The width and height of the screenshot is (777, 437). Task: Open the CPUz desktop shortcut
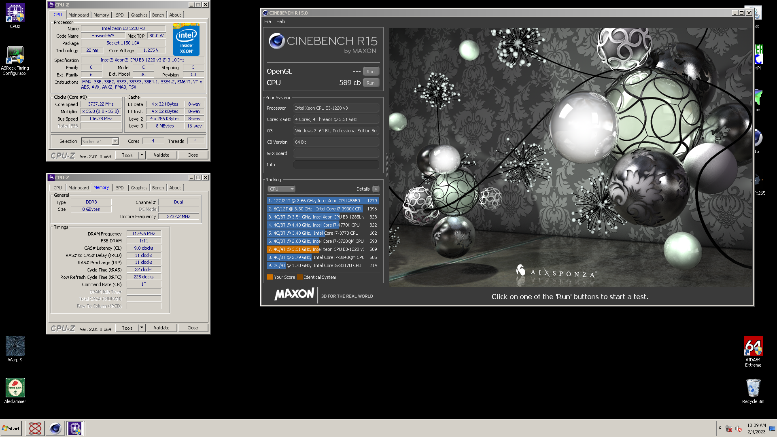point(15,16)
